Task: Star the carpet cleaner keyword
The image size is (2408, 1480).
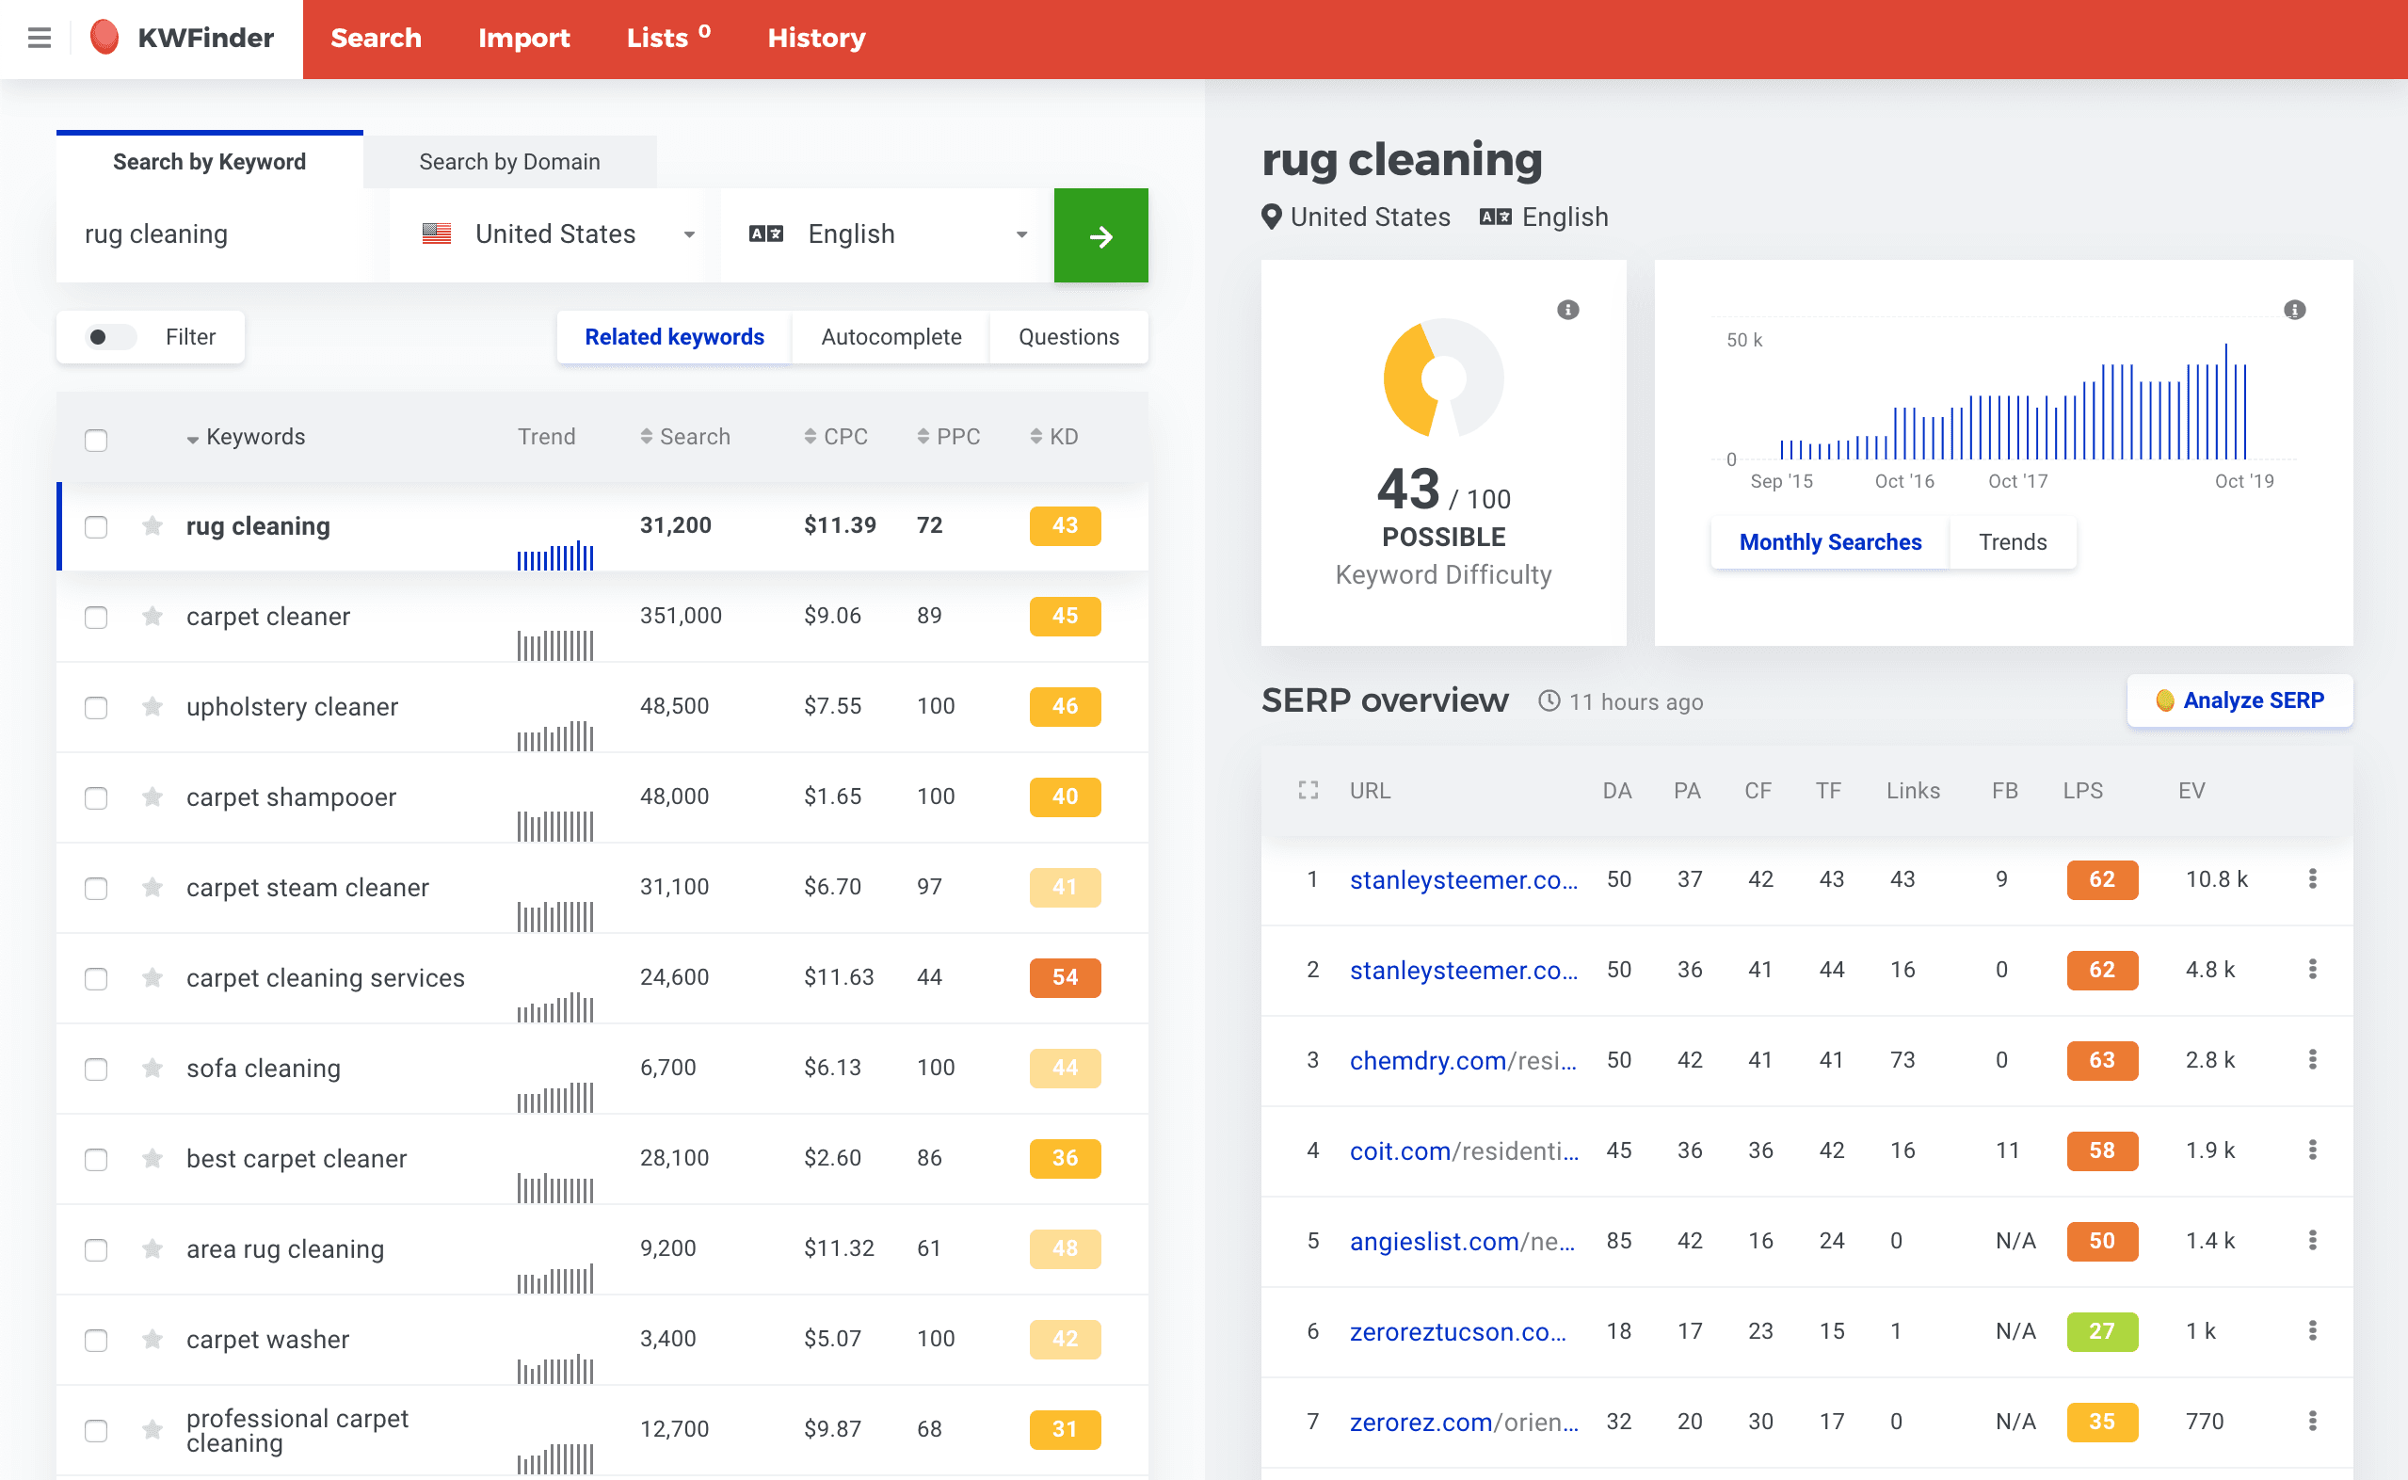Action: click(x=152, y=617)
